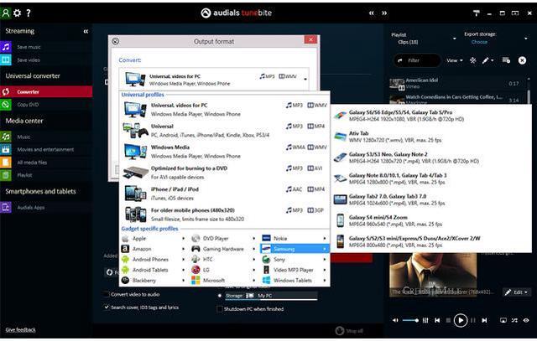
Task: Select Galaxy Note 8.0/10.1 device profile
Action: pos(431,179)
